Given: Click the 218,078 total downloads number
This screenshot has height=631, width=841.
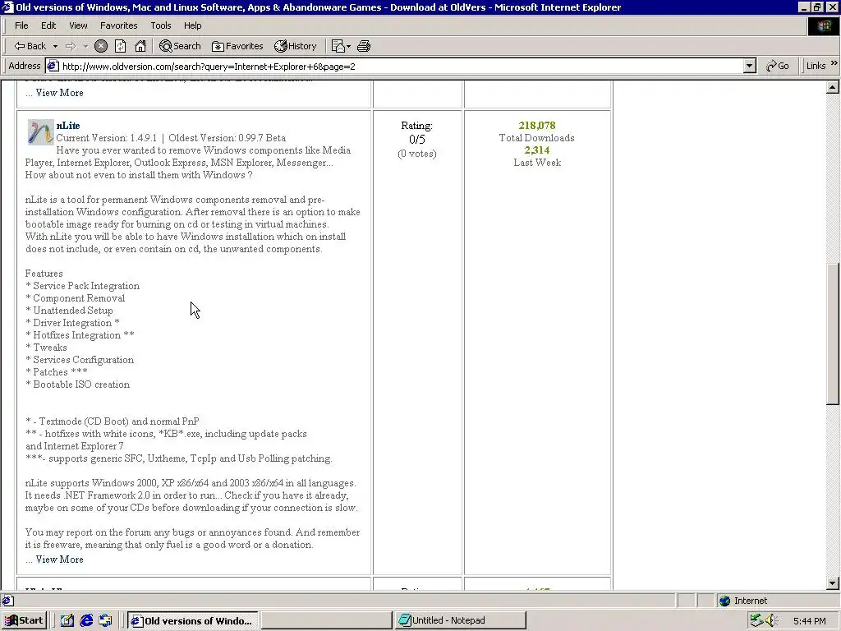Looking at the screenshot, I should (x=537, y=126).
